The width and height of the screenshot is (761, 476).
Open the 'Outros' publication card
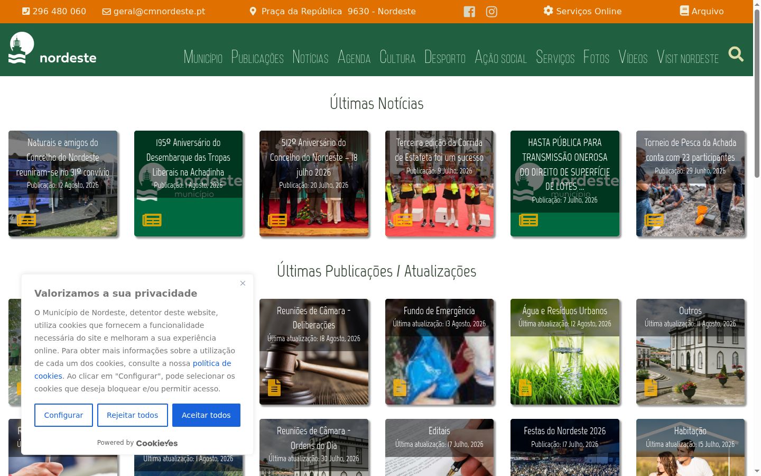[x=690, y=352]
